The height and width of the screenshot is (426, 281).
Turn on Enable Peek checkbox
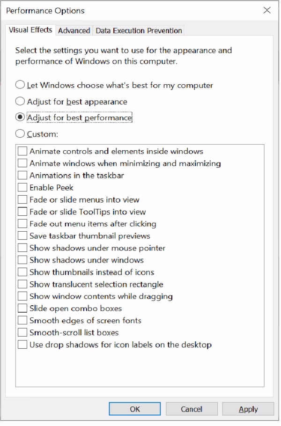pos(22,188)
